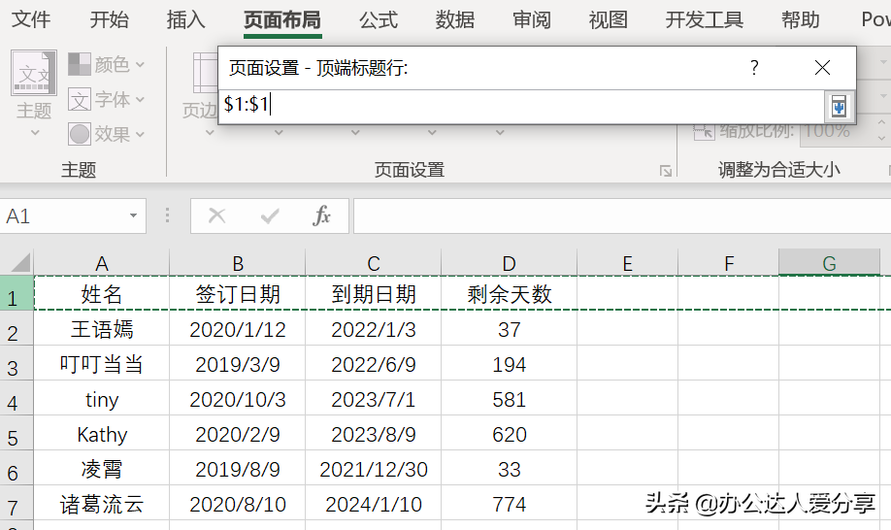Select row 7 header
The image size is (891, 530).
tap(16, 503)
